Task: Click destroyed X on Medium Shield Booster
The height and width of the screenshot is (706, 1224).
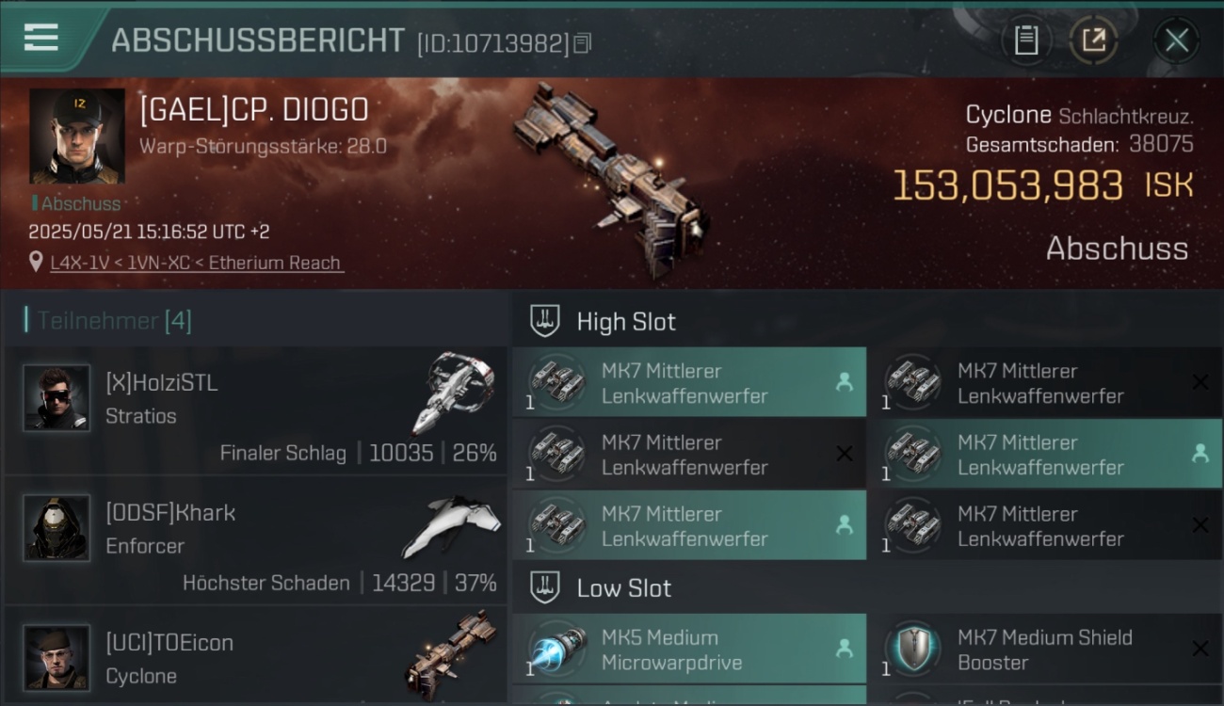Action: pyautogui.click(x=1200, y=649)
